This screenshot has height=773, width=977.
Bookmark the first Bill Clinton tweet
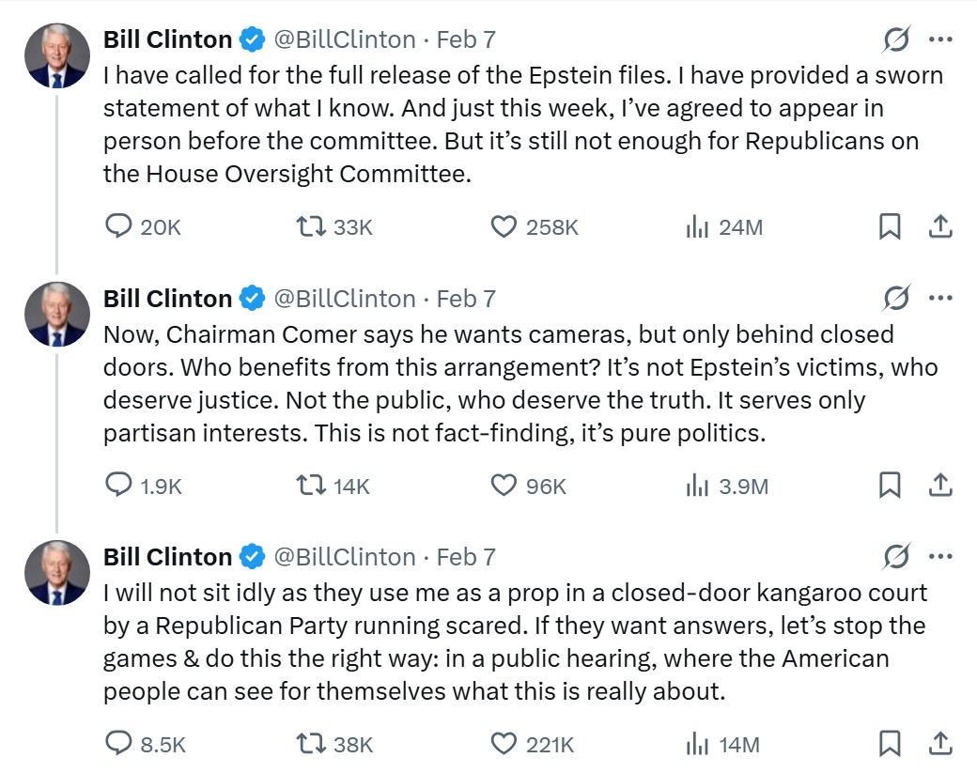tap(890, 226)
